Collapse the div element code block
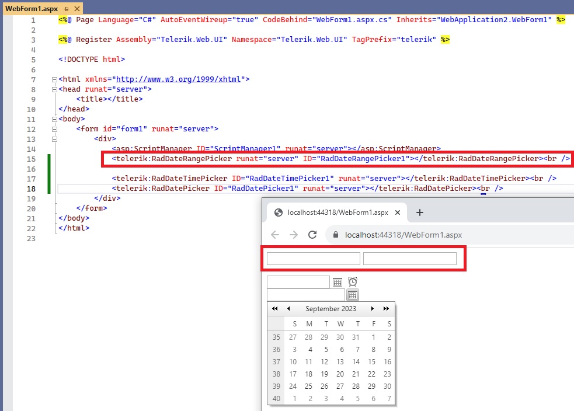The image size is (574, 411). pos(54,139)
